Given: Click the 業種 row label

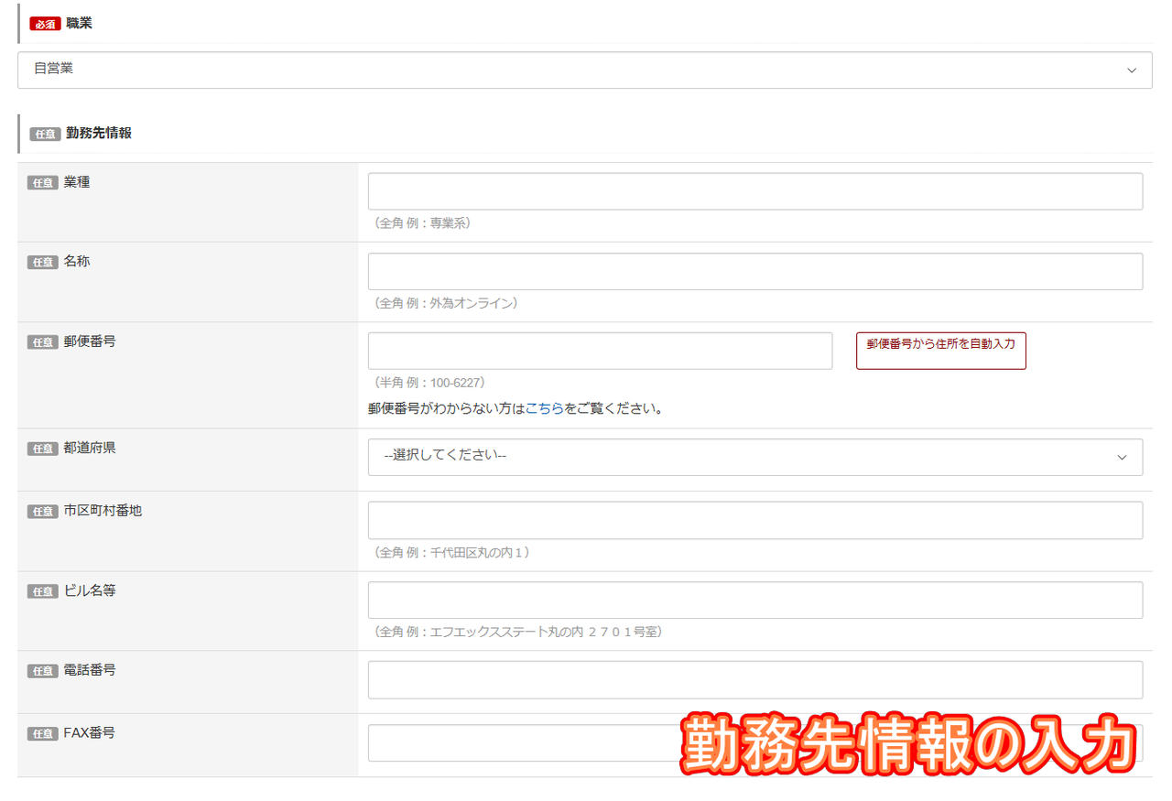Looking at the screenshot, I should (x=77, y=182).
